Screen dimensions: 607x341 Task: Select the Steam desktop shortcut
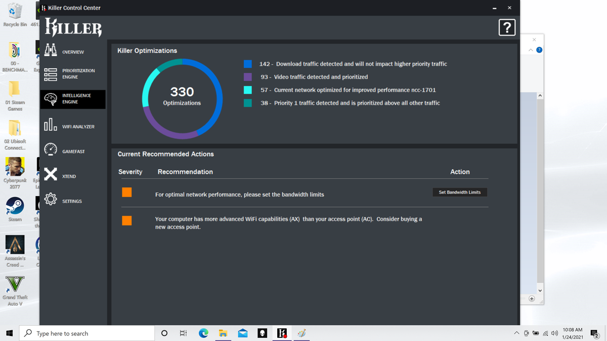pyautogui.click(x=15, y=209)
